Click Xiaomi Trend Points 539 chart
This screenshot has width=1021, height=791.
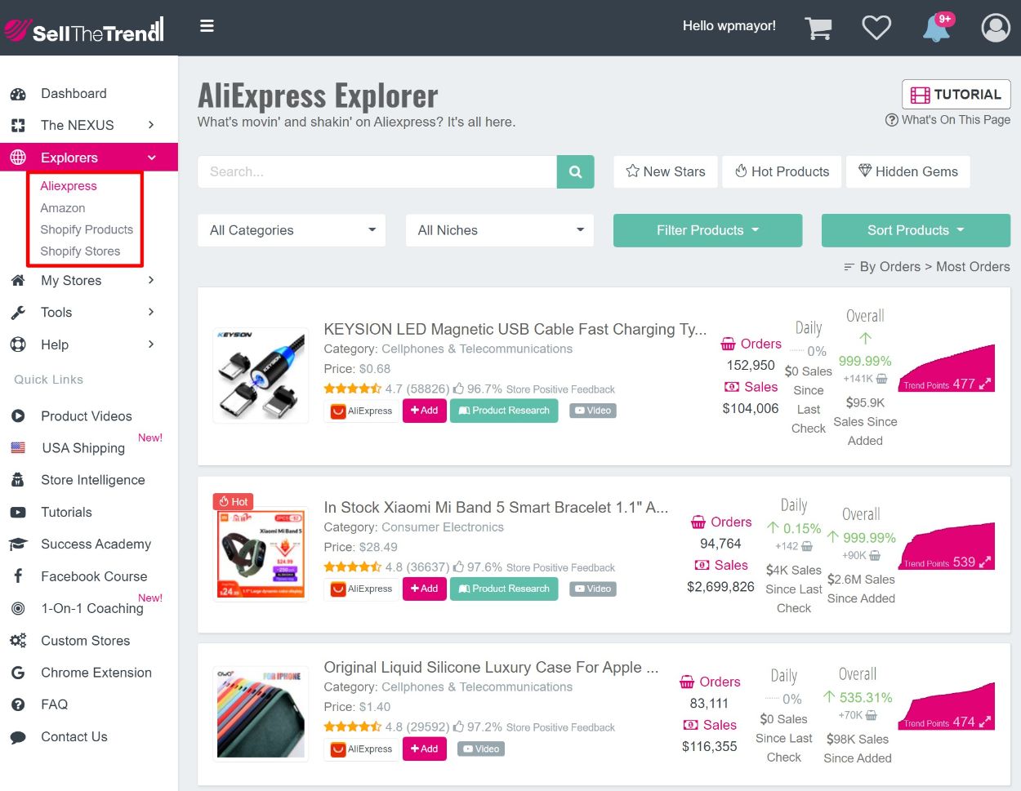tap(946, 545)
